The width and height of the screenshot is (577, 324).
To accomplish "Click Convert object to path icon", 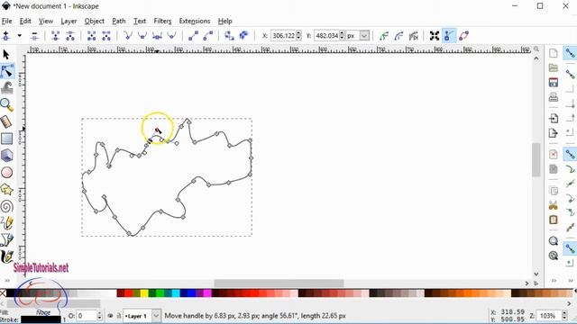I will [229, 36].
